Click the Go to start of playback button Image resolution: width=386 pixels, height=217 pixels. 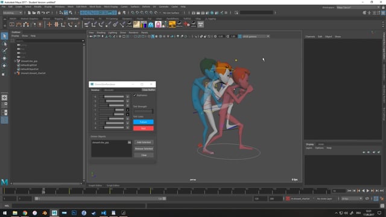(349, 190)
